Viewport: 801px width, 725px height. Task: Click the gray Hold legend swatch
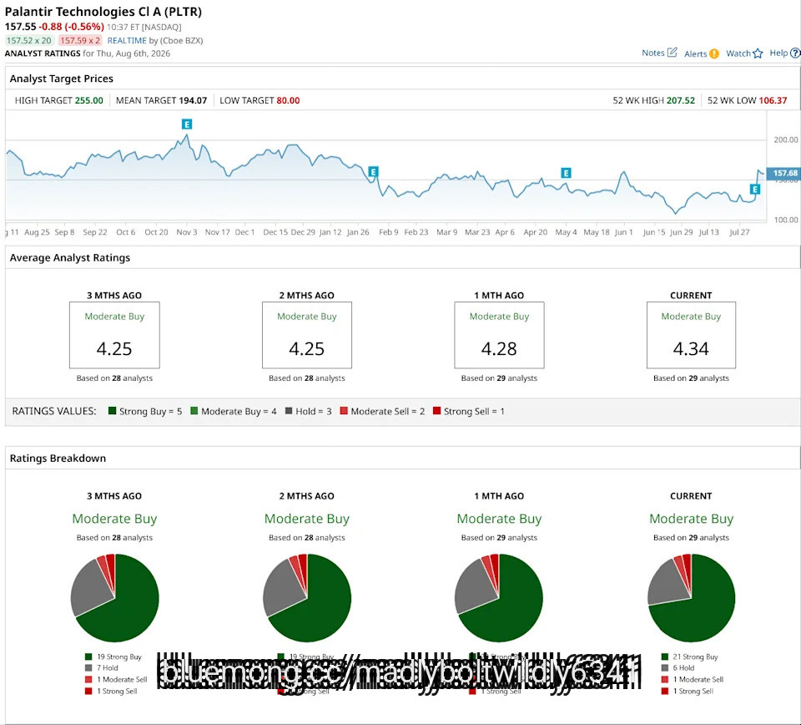click(x=289, y=411)
